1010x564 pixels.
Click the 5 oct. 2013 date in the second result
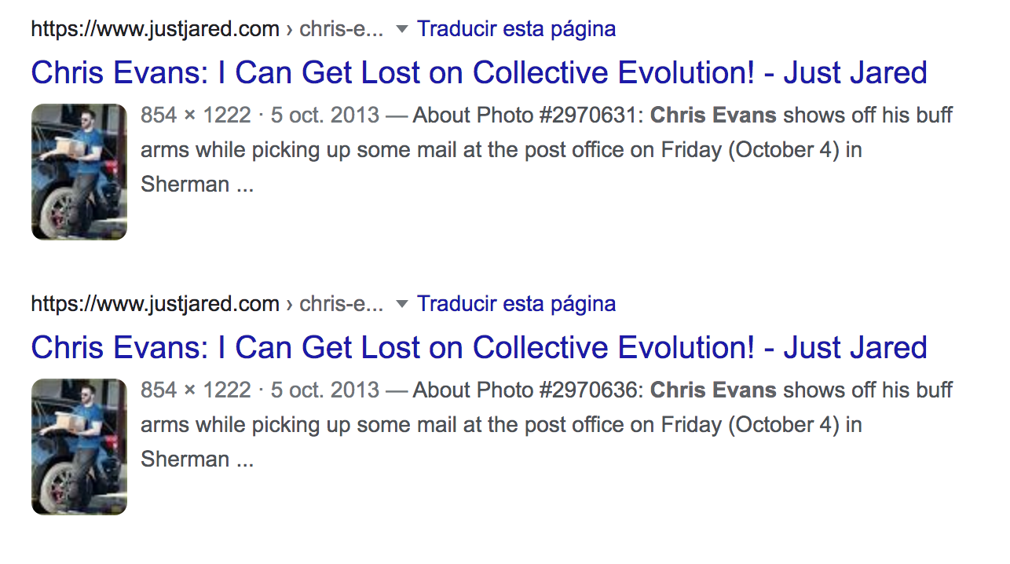click(325, 390)
